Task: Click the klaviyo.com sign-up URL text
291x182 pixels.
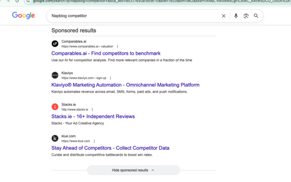Action: [x=84, y=78]
